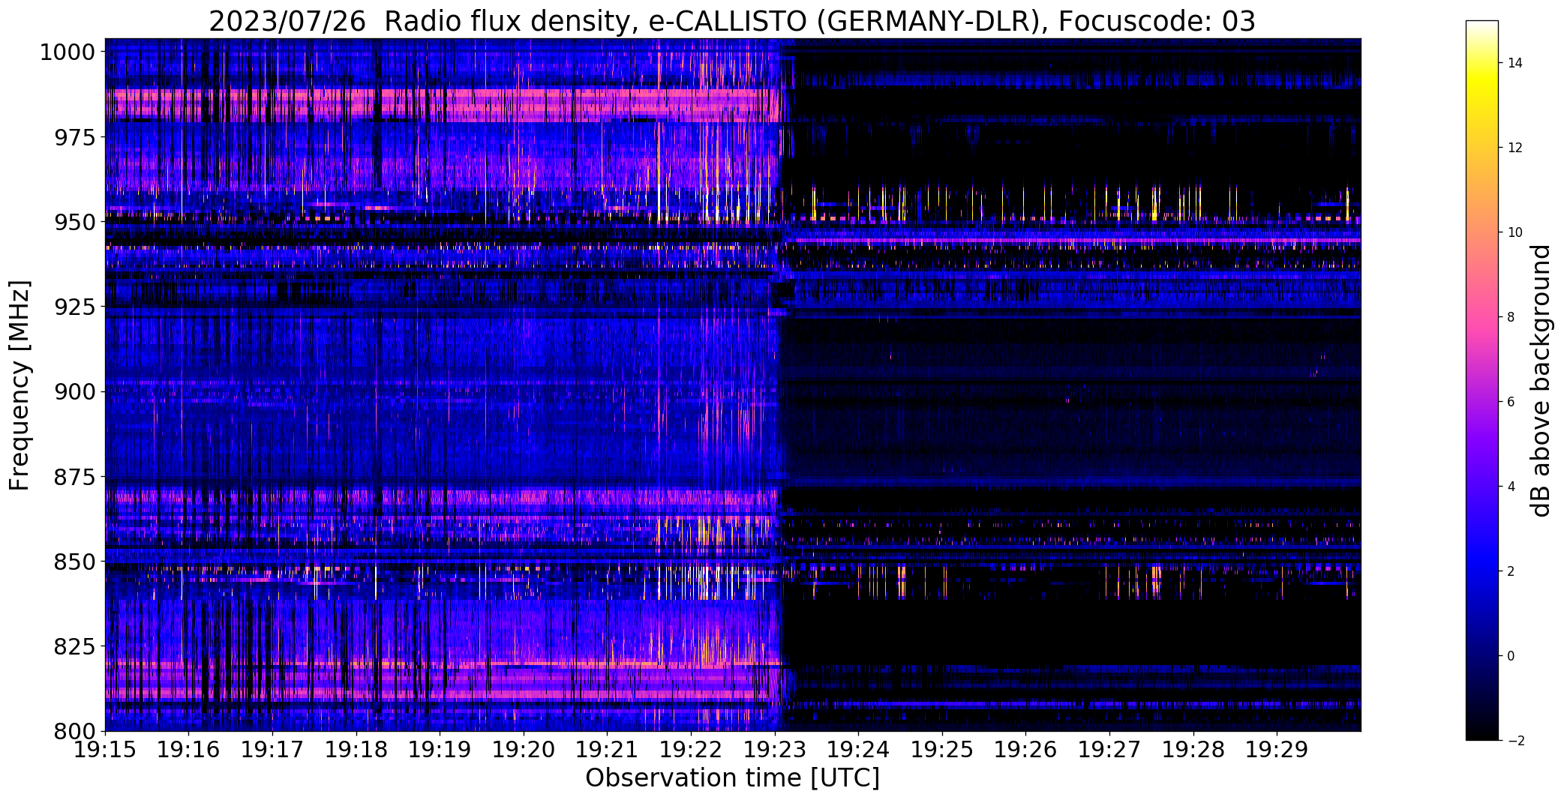Click the 875 MHz frequency tick label
Image resolution: width=1564 pixels, height=800 pixels.
74,477
